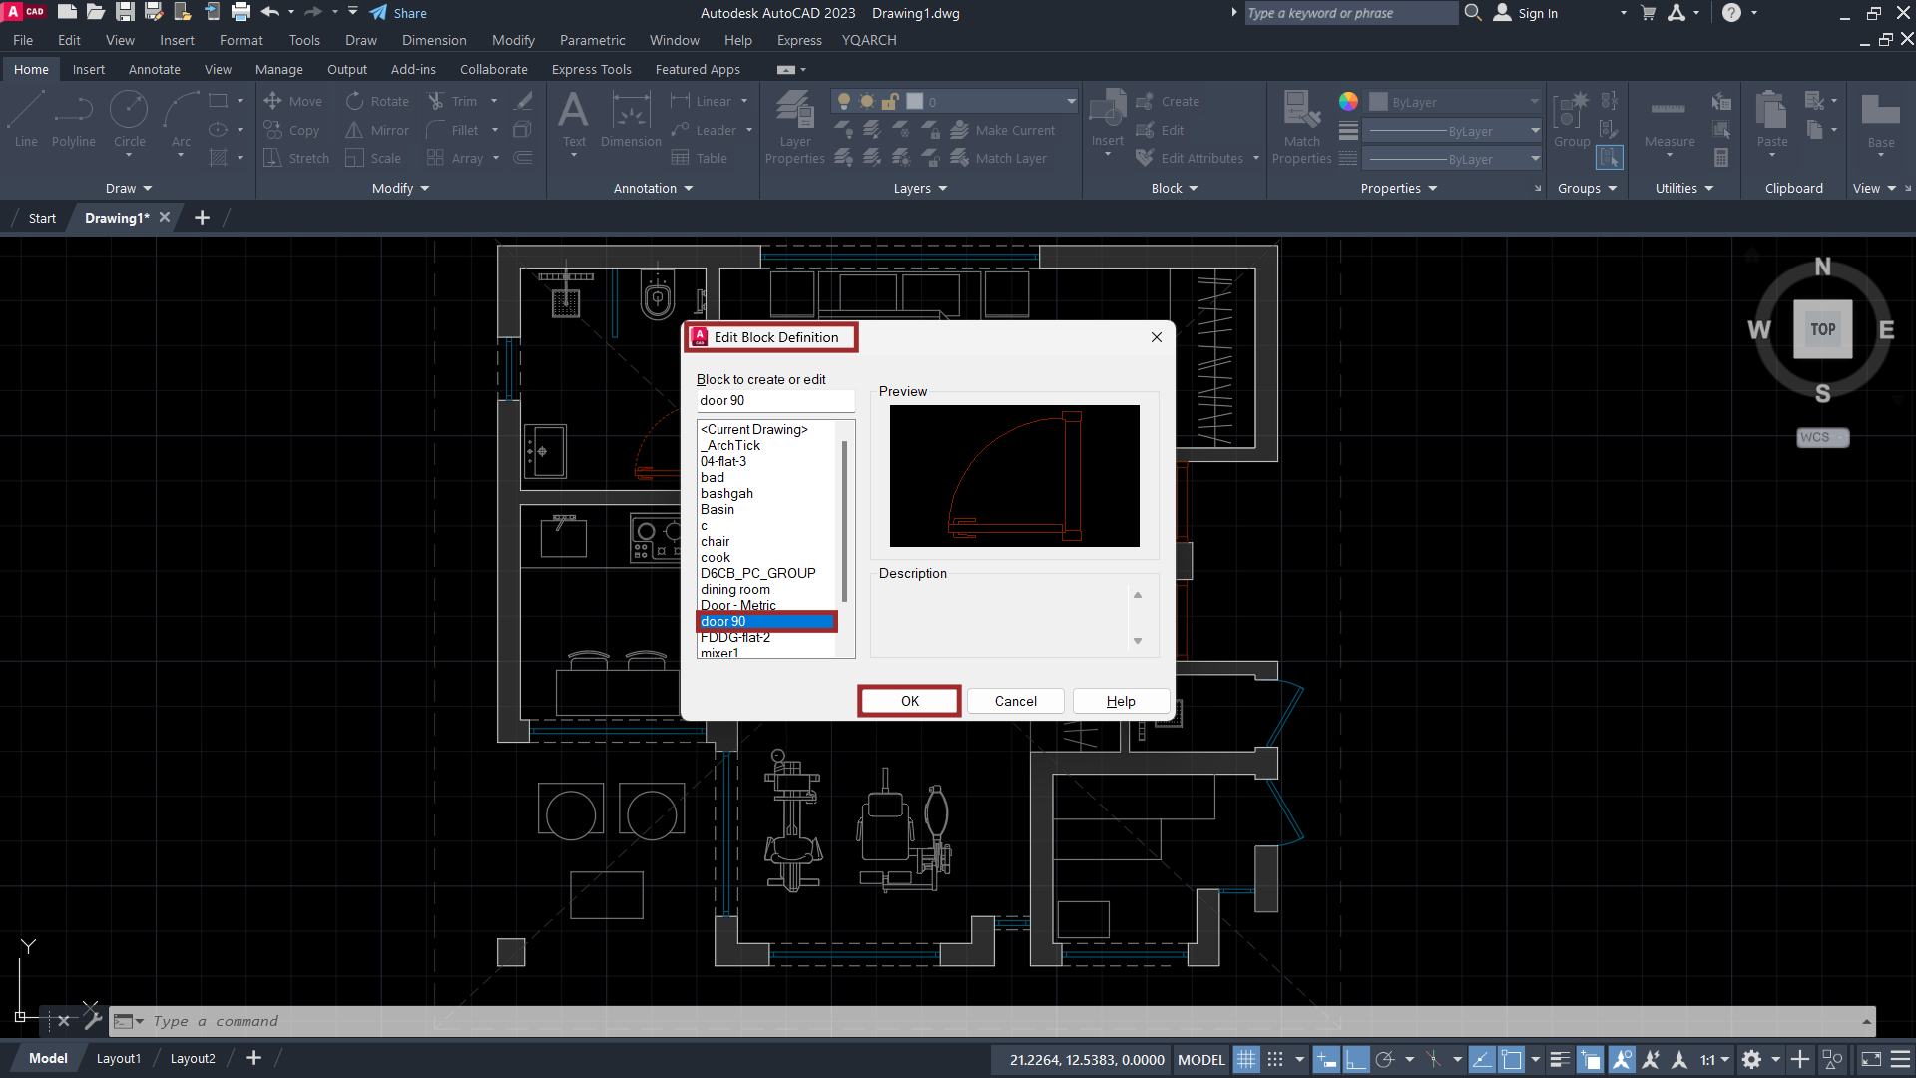The width and height of the screenshot is (1916, 1078).
Task: Expand the Block panel
Action: (x=1174, y=188)
